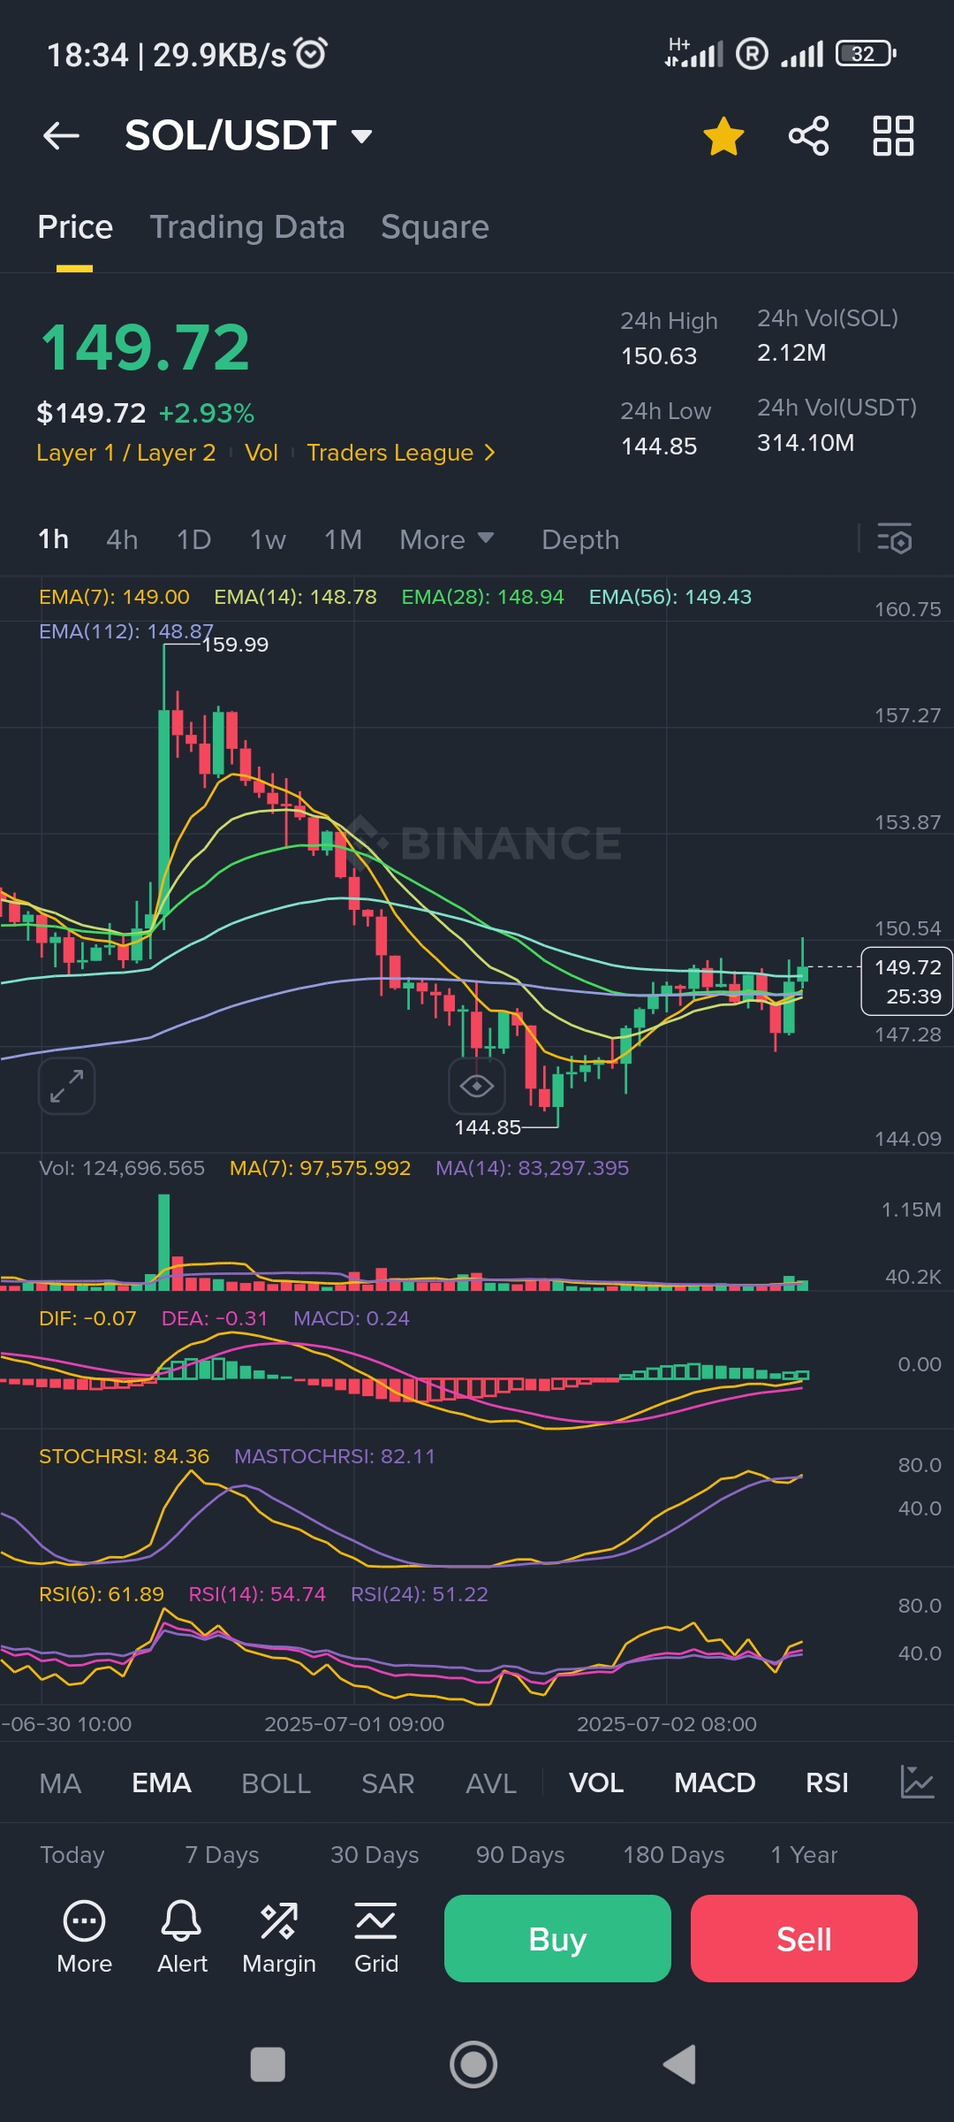Click the 24h High value 150.63
The image size is (954, 2122).
coord(659,356)
